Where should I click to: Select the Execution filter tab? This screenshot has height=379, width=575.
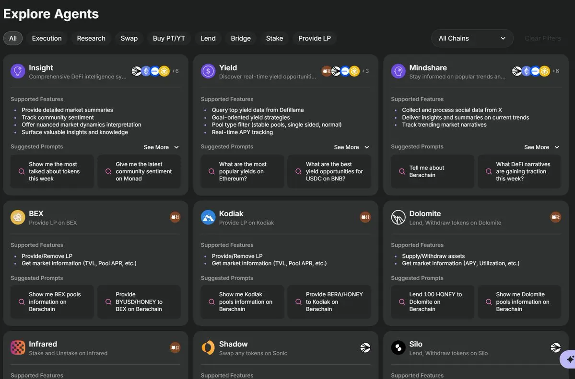coord(47,38)
